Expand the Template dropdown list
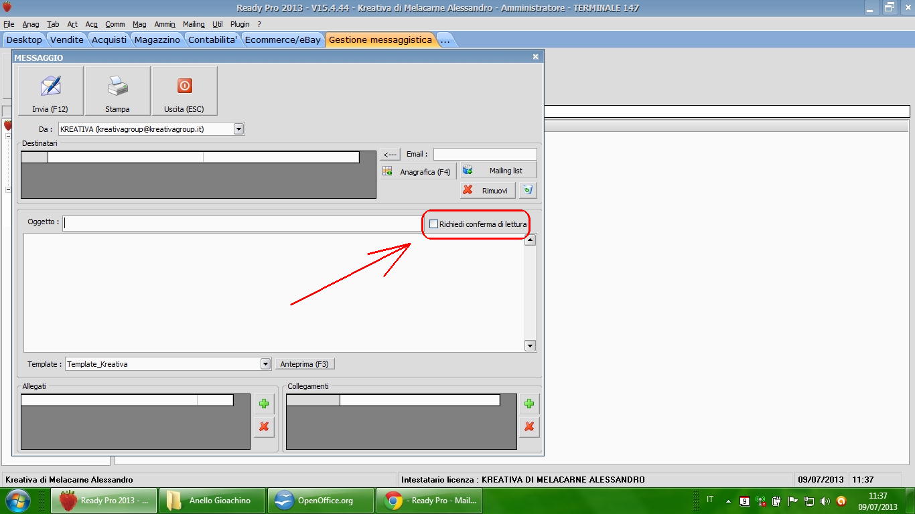The width and height of the screenshot is (915, 514). [265, 364]
